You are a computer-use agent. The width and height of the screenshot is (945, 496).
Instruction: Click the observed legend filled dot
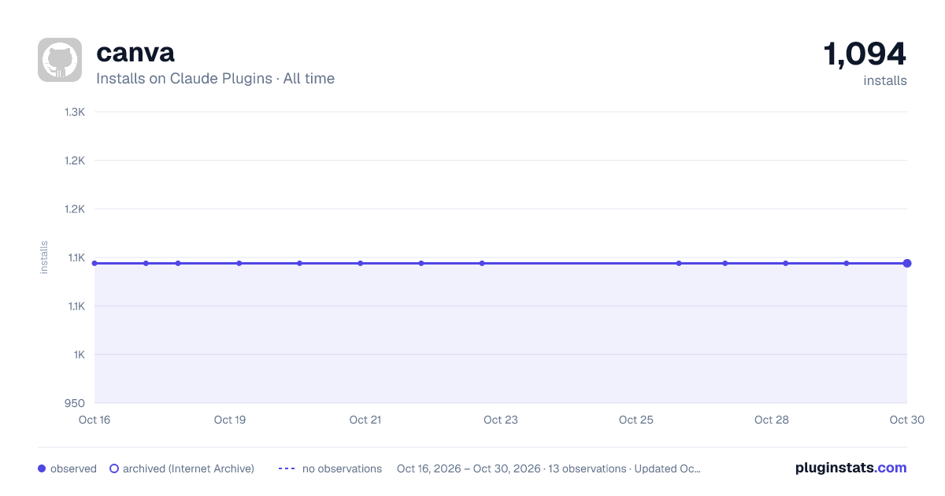click(x=42, y=468)
